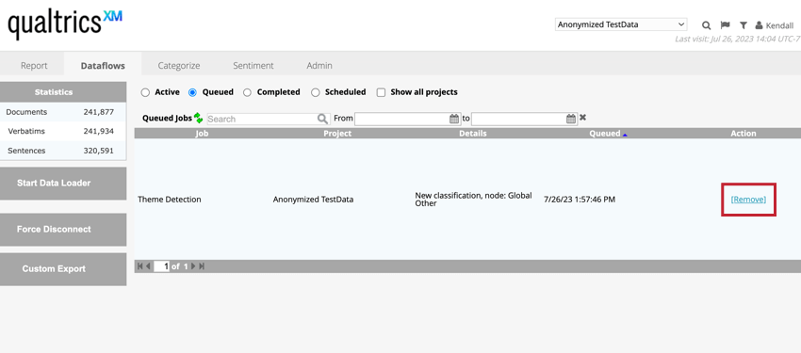Image resolution: width=801 pixels, height=353 pixels.
Task: Click the Verbatims statistics row
Action: tap(63, 131)
